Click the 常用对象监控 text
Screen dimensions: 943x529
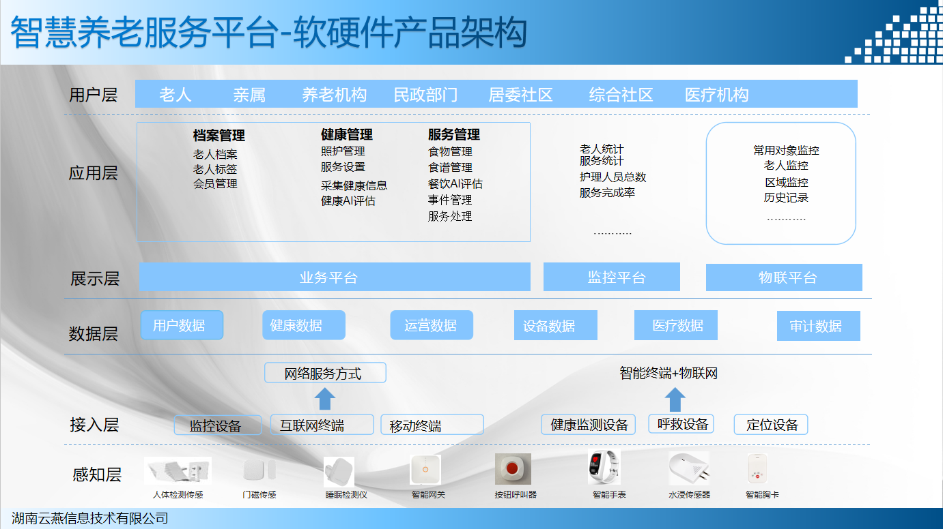tap(786, 150)
